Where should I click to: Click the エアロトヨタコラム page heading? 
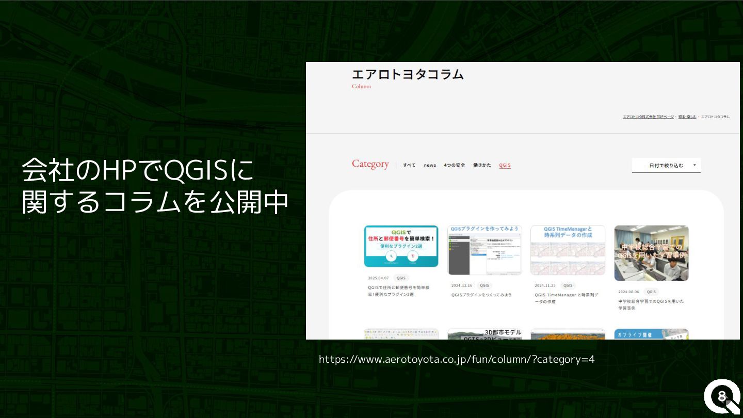[x=408, y=74]
